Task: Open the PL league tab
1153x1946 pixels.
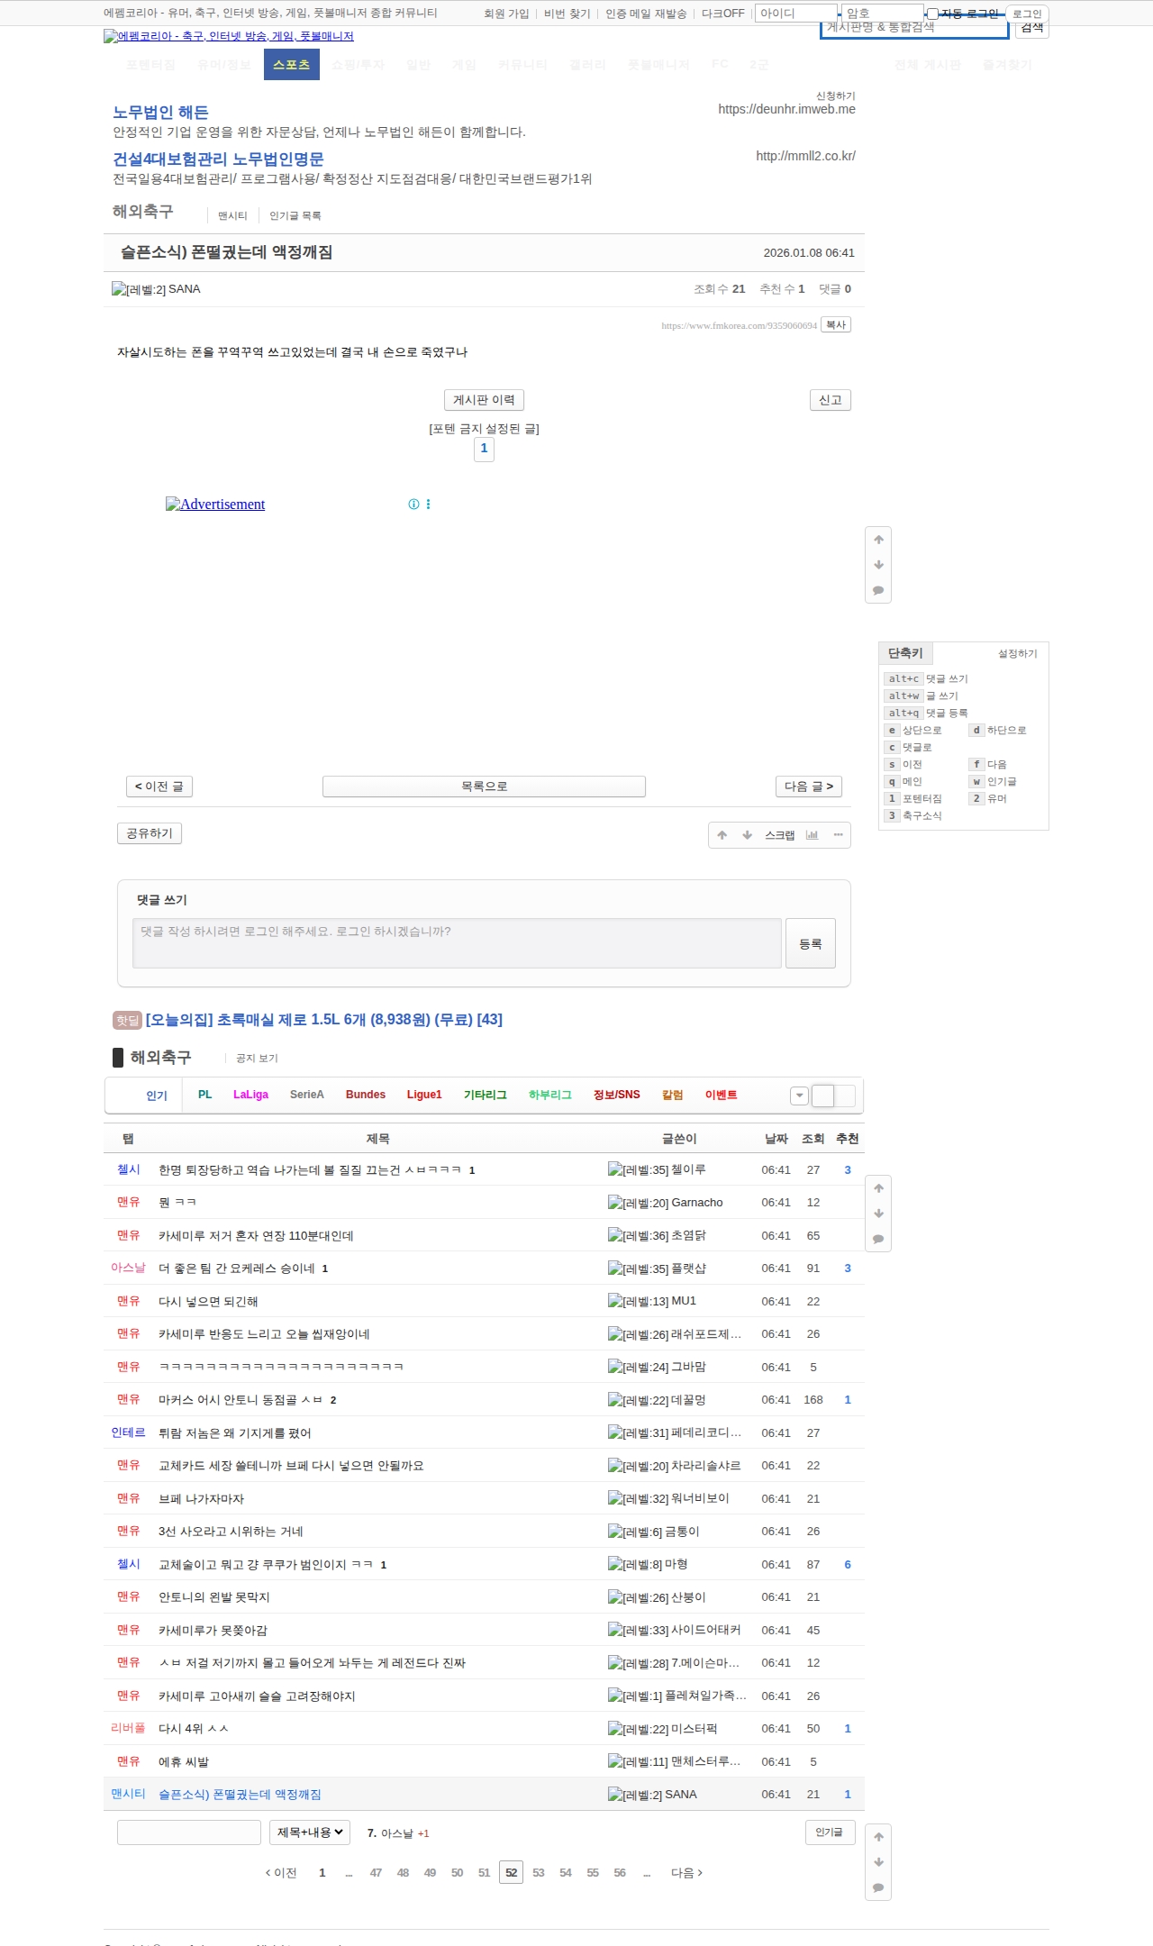Action: click(205, 1095)
